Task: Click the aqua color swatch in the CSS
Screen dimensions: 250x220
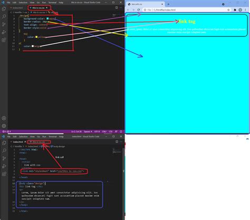Action: coord(47,18)
